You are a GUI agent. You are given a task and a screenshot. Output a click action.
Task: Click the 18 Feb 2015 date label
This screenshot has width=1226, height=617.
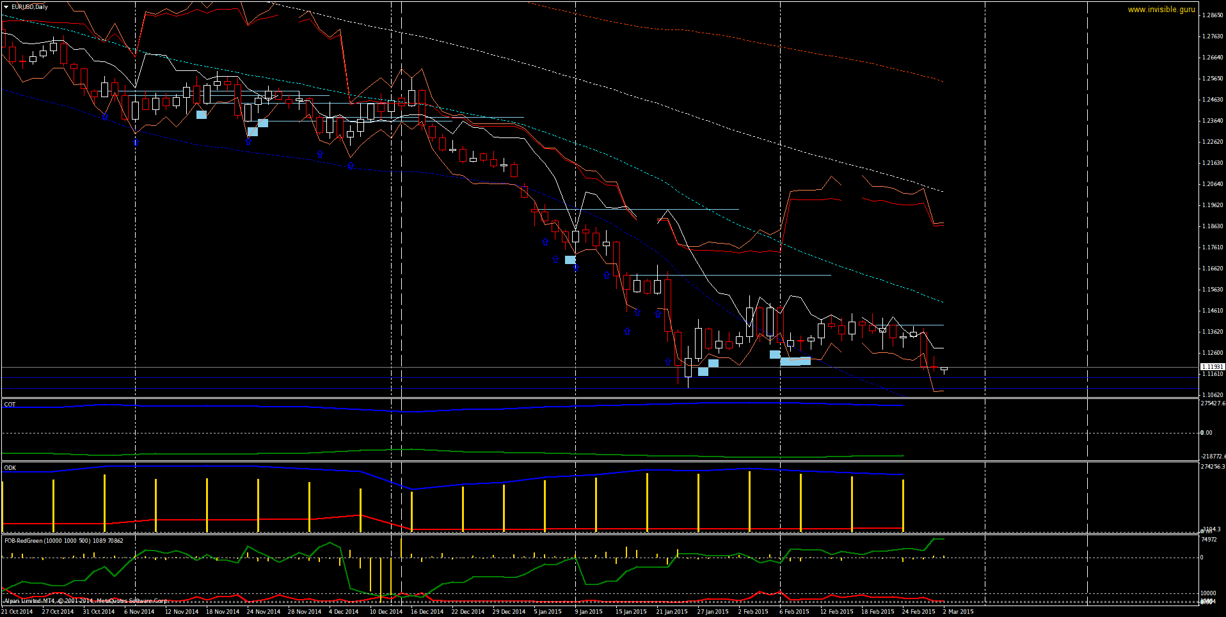coord(878,611)
